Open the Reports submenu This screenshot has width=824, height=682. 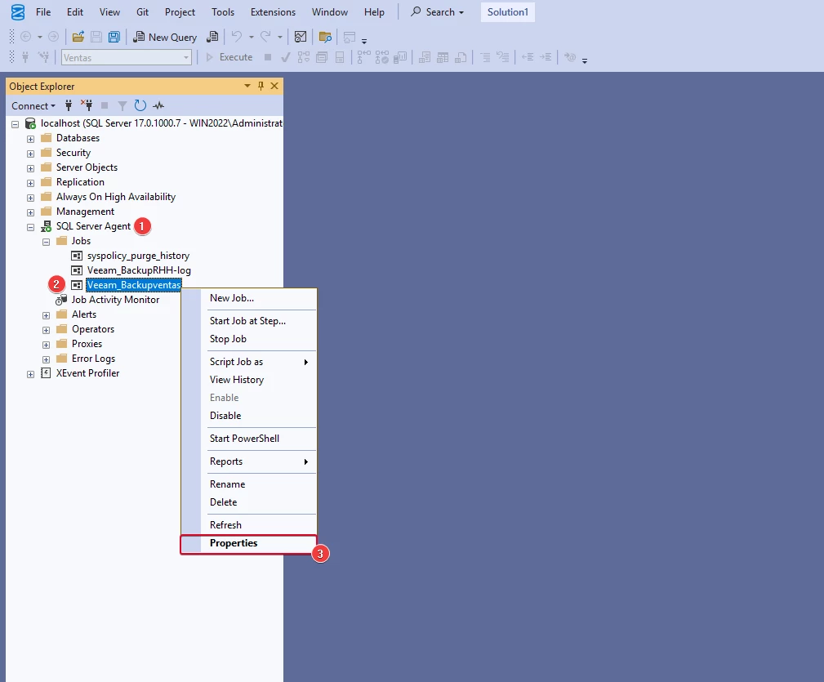(x=248, y=461)
